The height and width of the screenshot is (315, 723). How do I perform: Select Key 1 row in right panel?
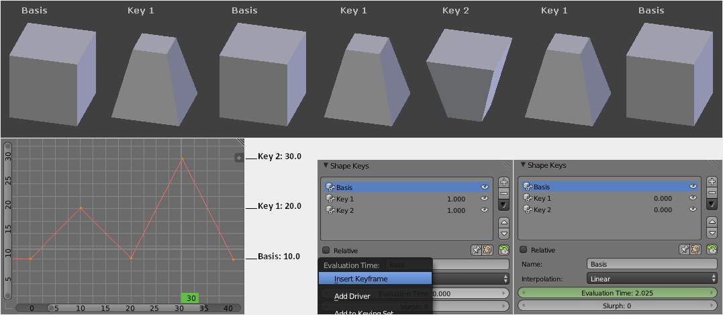click(610, 198)
